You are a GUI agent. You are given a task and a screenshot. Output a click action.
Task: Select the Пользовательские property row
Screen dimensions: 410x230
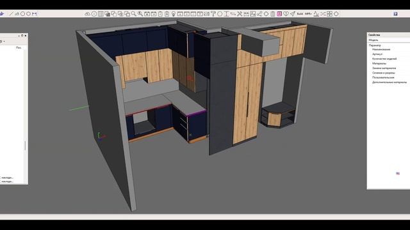(x=383, y=77)
